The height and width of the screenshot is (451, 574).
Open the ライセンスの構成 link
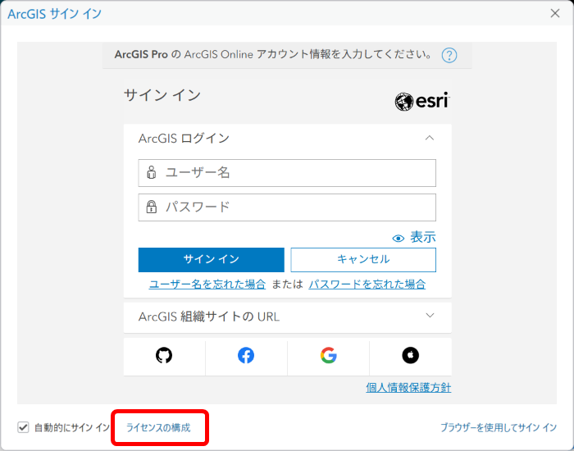(x=157, y=428)
